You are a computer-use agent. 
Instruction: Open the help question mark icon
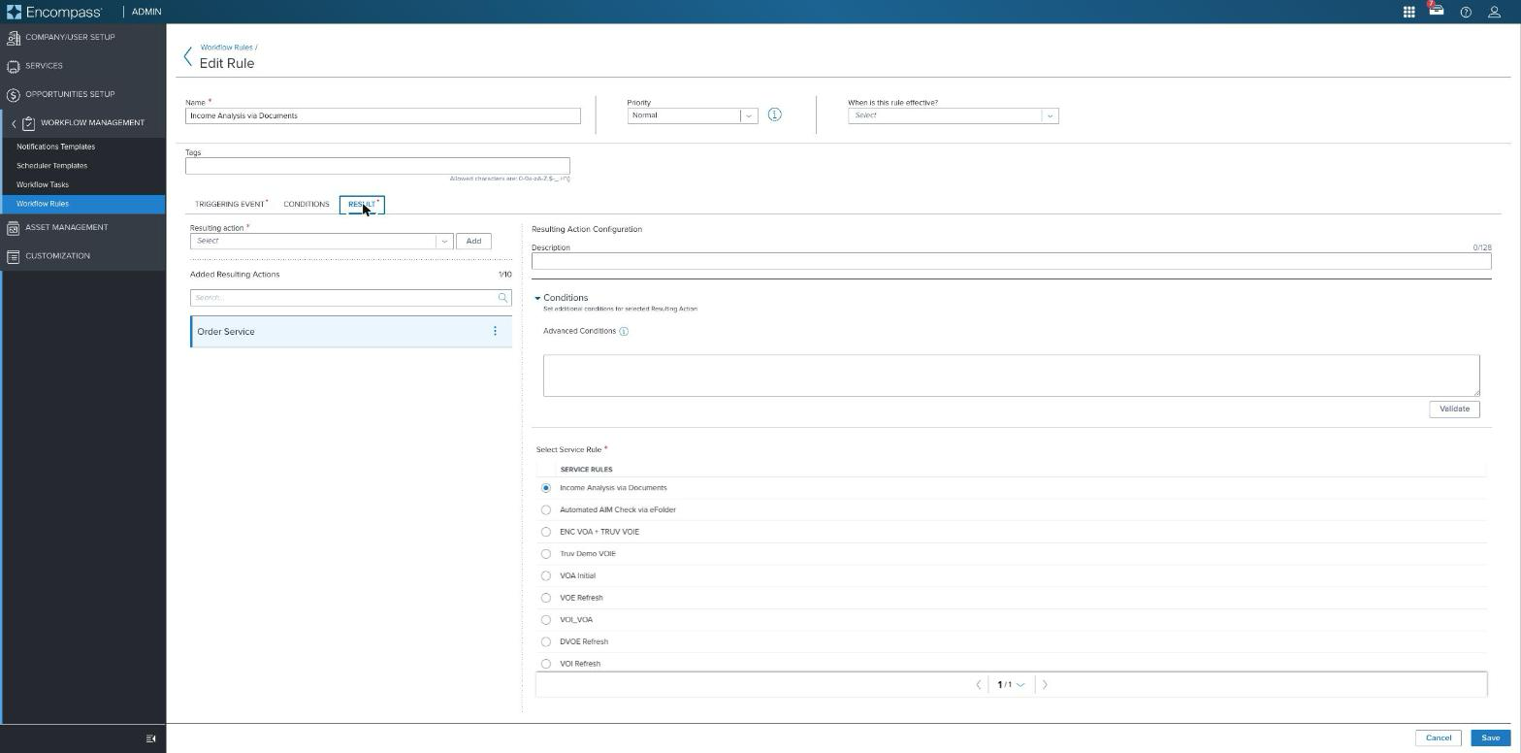(1466, 12)
